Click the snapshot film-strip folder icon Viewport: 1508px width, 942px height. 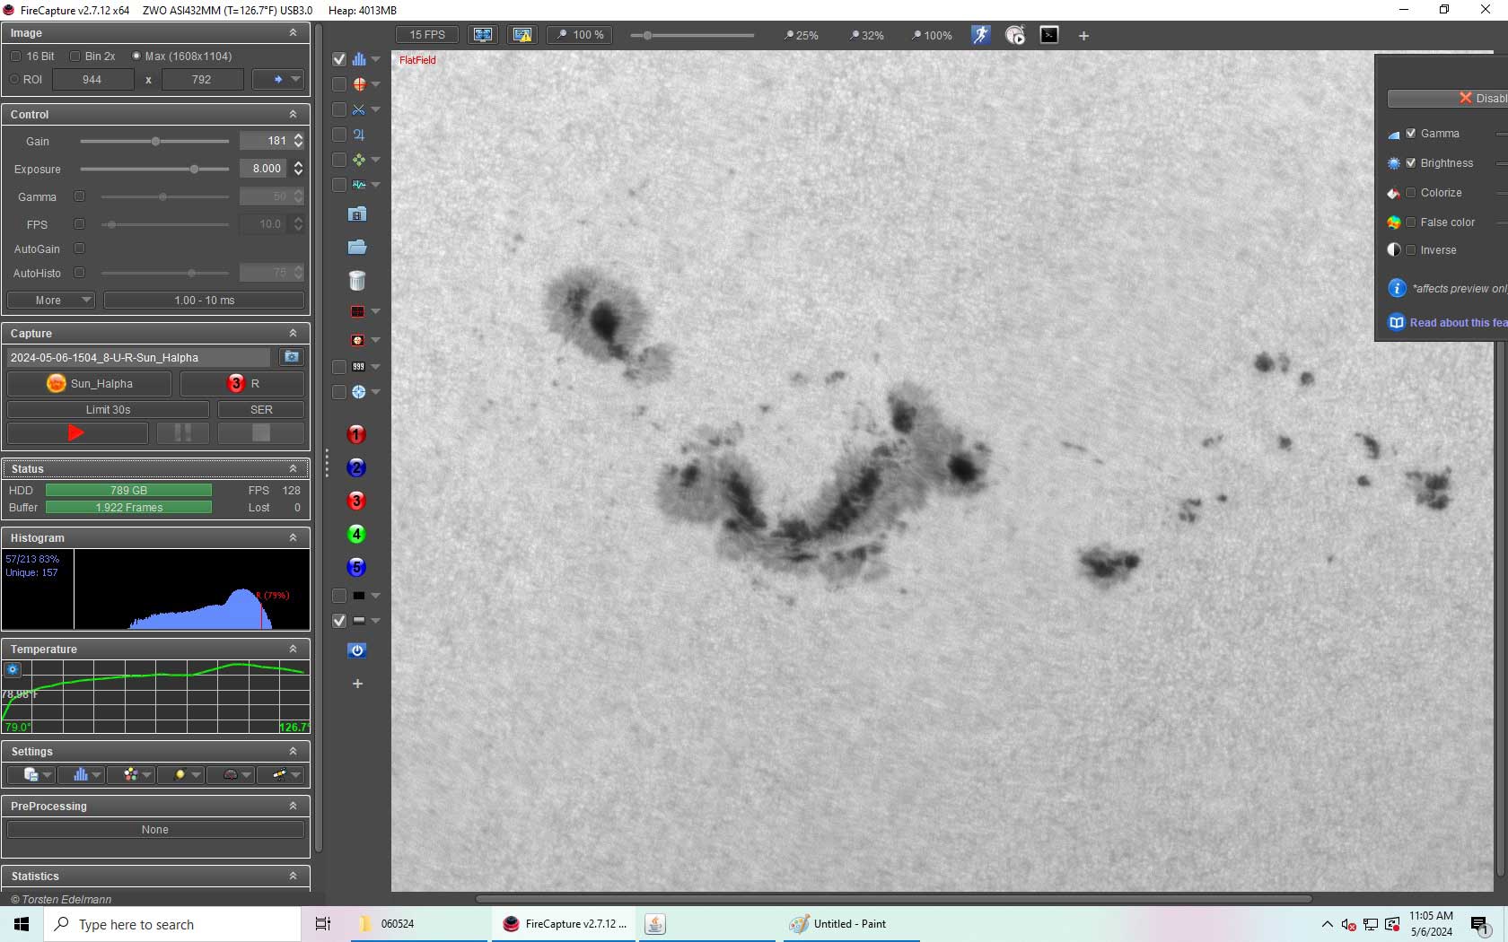pos(357,214)
